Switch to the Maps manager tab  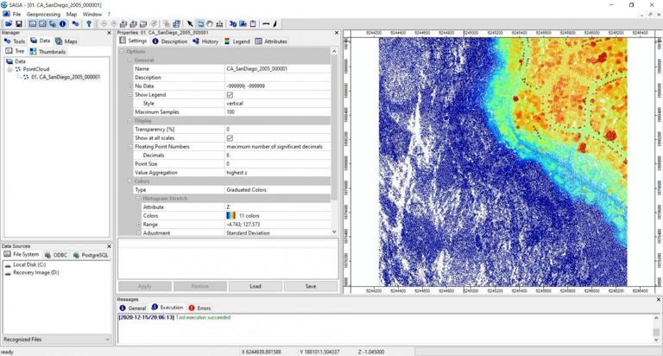[x=66, y=41]
